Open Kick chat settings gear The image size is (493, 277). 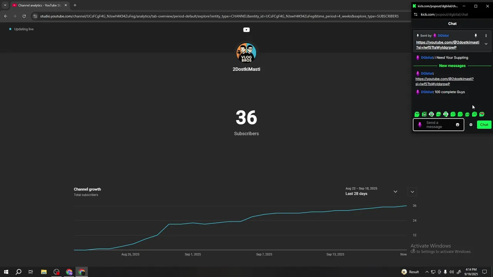pos(471,125)
